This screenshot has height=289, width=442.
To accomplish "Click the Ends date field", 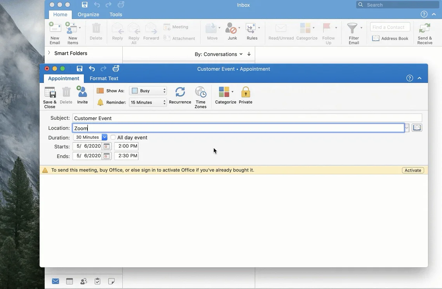I will pos(88,156).
